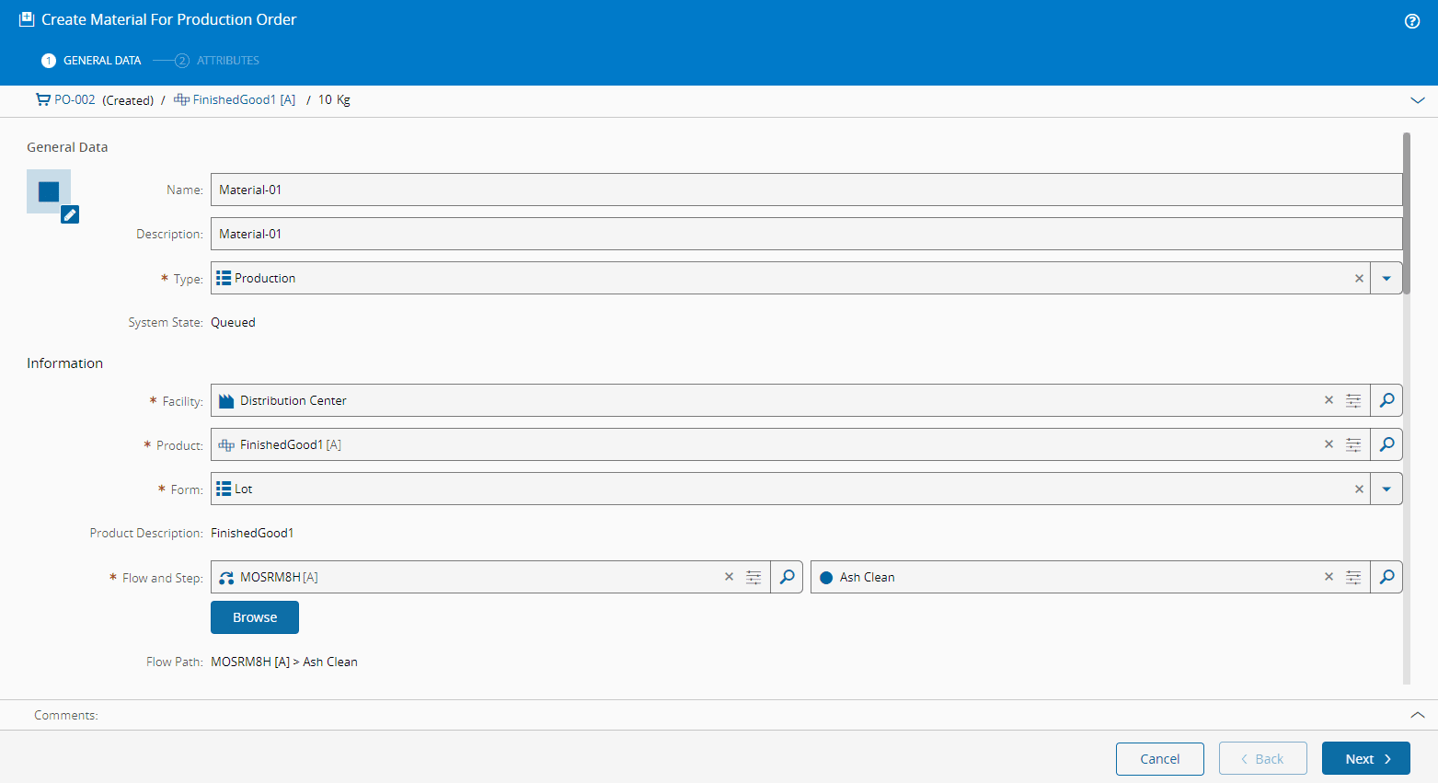This screenshot has width=1438, height=783.
Task: Click the Cancel button
Action: click(1160, 758)
